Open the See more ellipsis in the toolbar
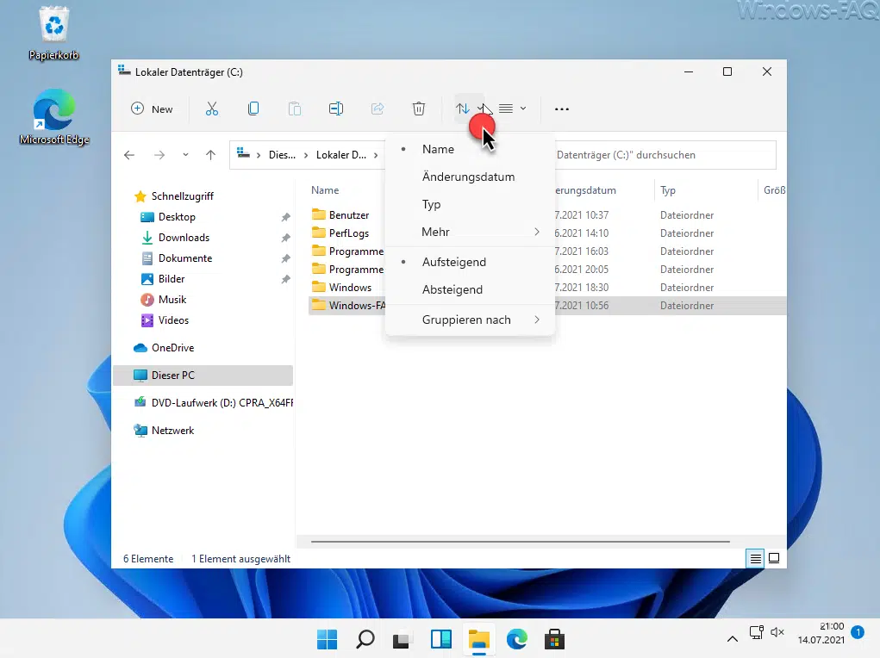The width and height of the screenshot is (880, 658). pos(562,109)
